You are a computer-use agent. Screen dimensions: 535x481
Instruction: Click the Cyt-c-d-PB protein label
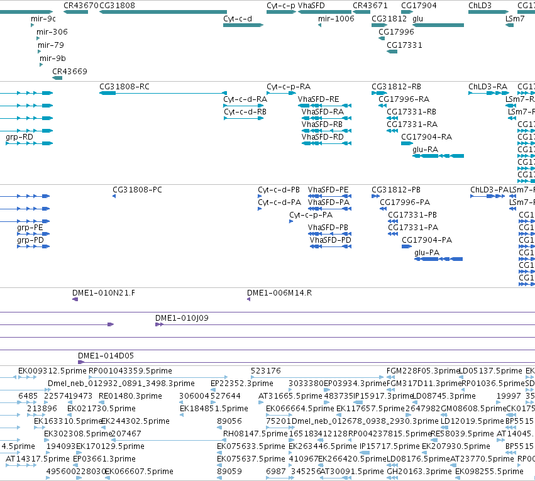[x=279, y=190]
